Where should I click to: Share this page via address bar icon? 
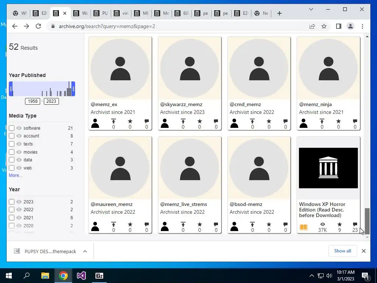click(312, 26)
